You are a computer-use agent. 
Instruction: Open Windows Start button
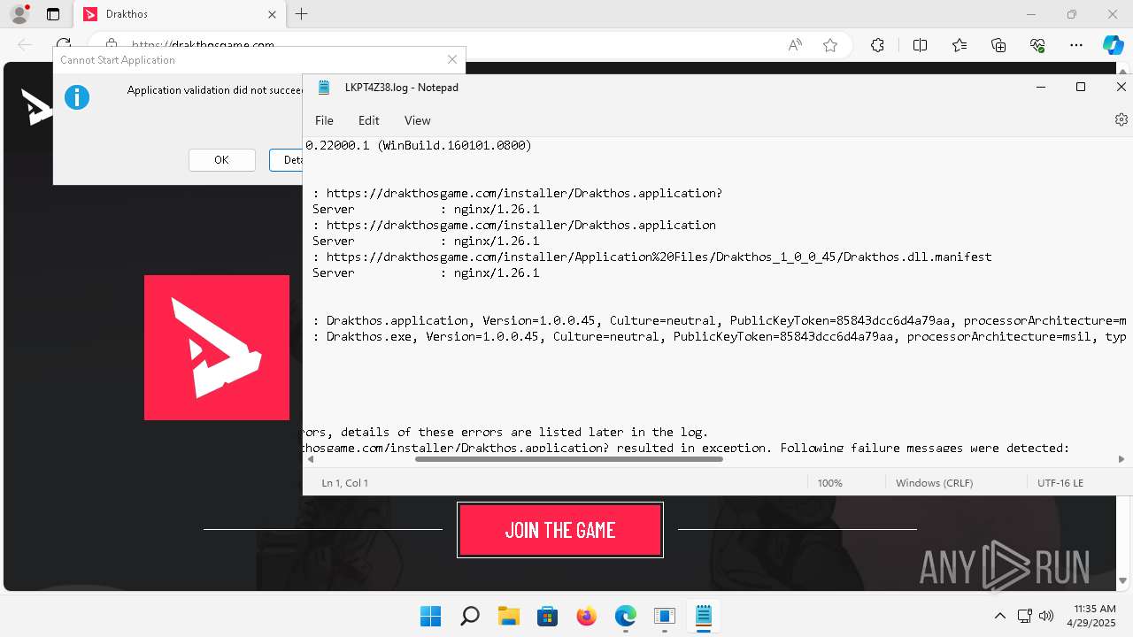(431, 616)
